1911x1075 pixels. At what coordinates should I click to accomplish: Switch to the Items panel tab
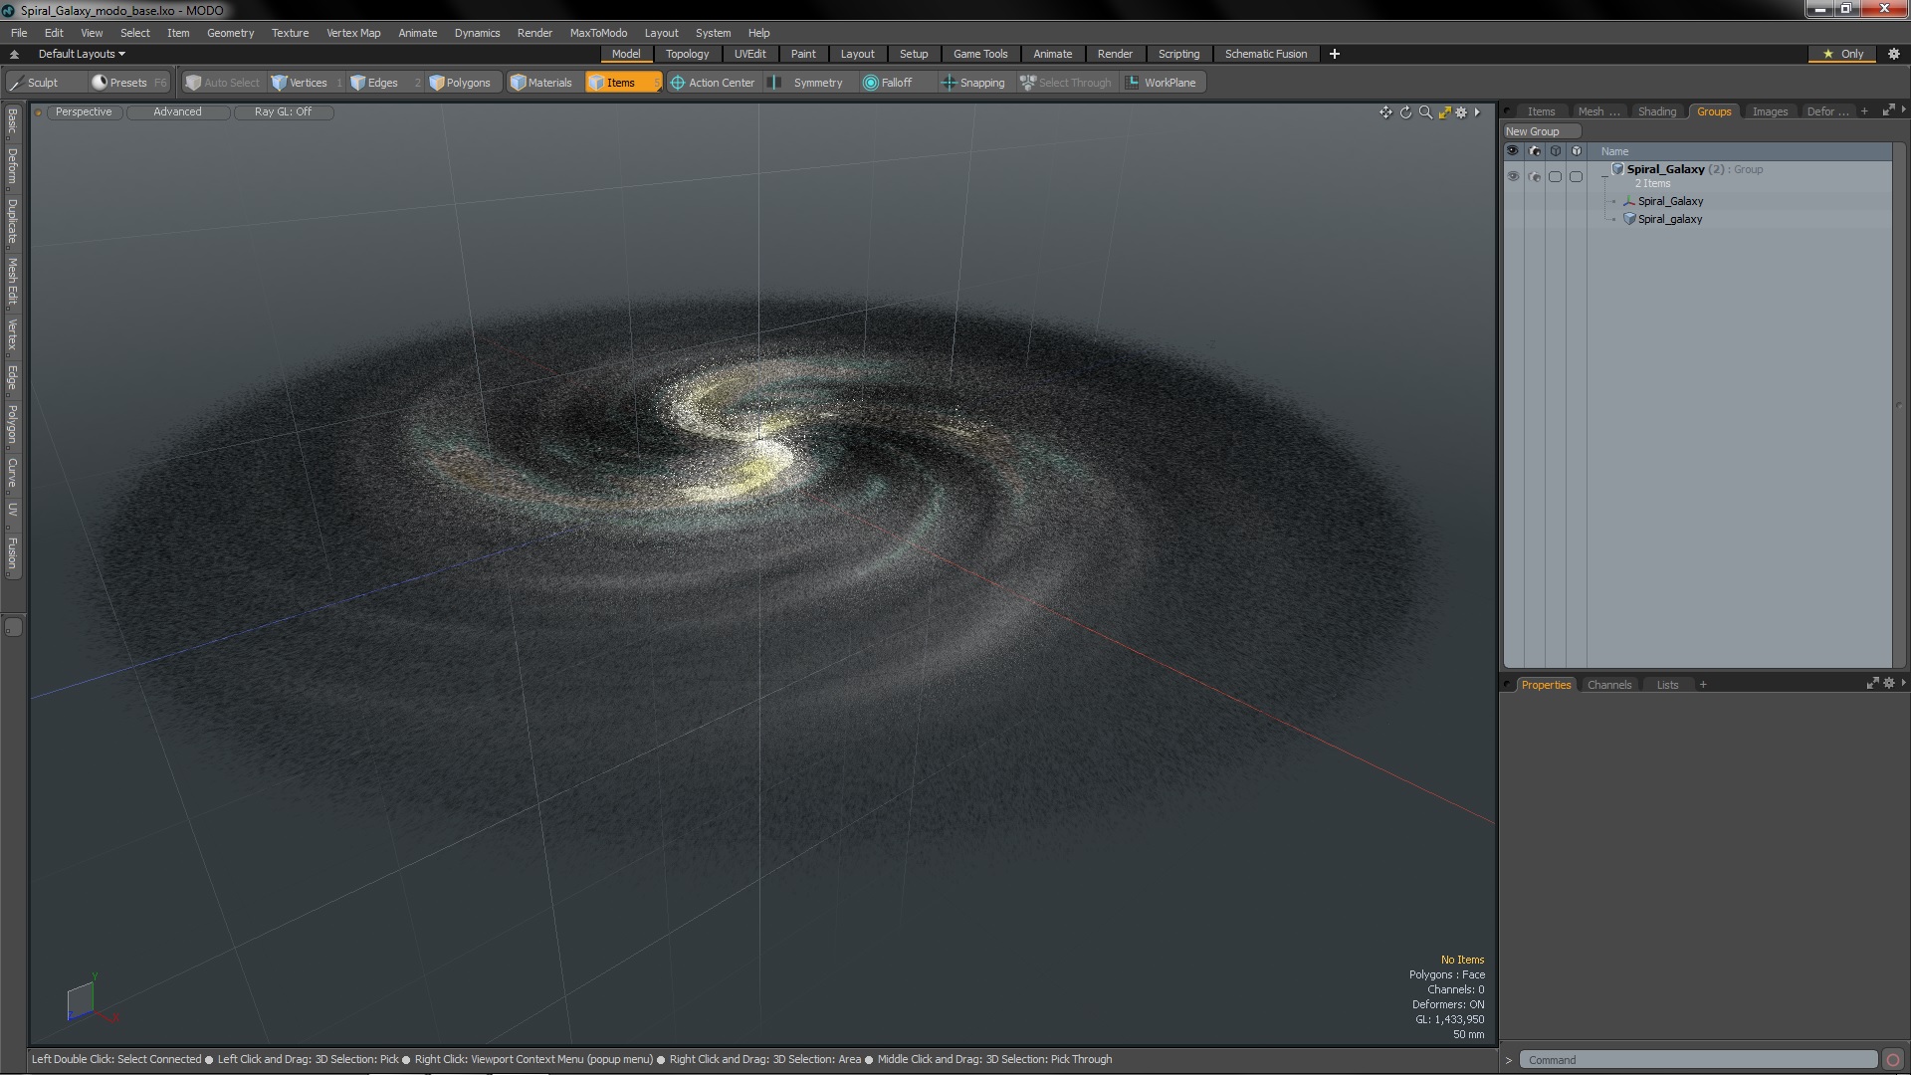1541,111
